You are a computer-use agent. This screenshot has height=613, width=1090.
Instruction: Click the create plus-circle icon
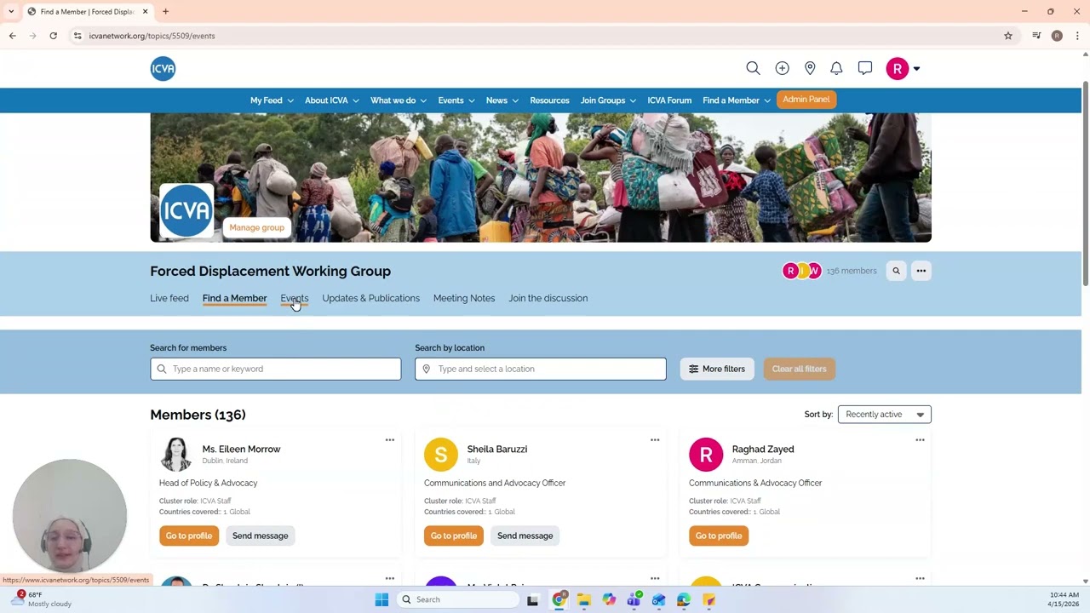coord(782,68)
